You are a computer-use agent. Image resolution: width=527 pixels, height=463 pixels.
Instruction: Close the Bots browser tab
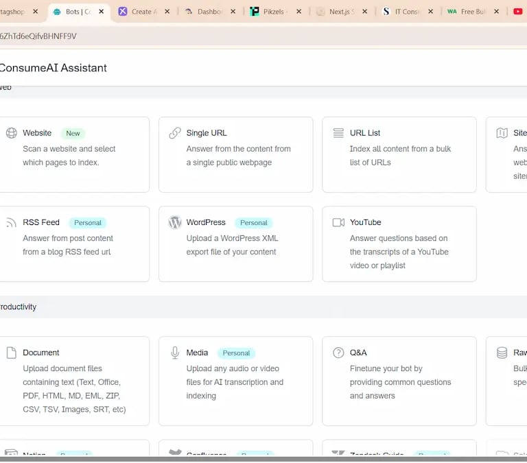pyautogui.click(x=101, y=12)
